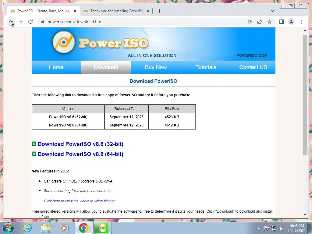
Task: Click the page scrollbar down arrow
Action: pos(305,215)
